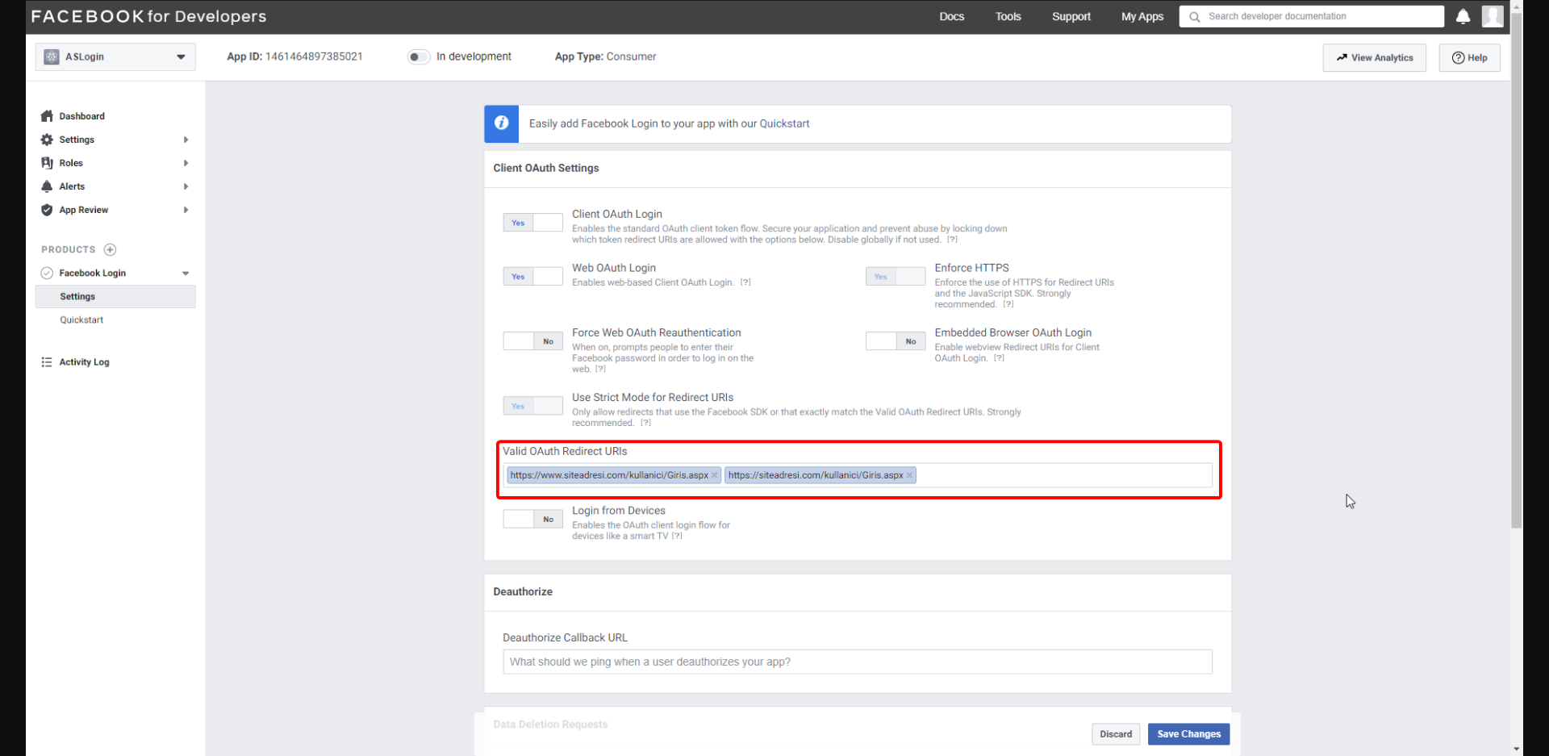Open the Dashboard sidebar item
This screenshot has height=756, width=1549.
81,116
